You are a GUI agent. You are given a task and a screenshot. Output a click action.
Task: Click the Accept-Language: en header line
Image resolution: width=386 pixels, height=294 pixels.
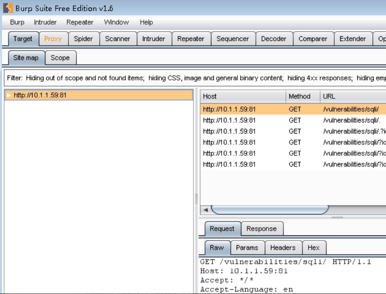[x=246, y=289]
